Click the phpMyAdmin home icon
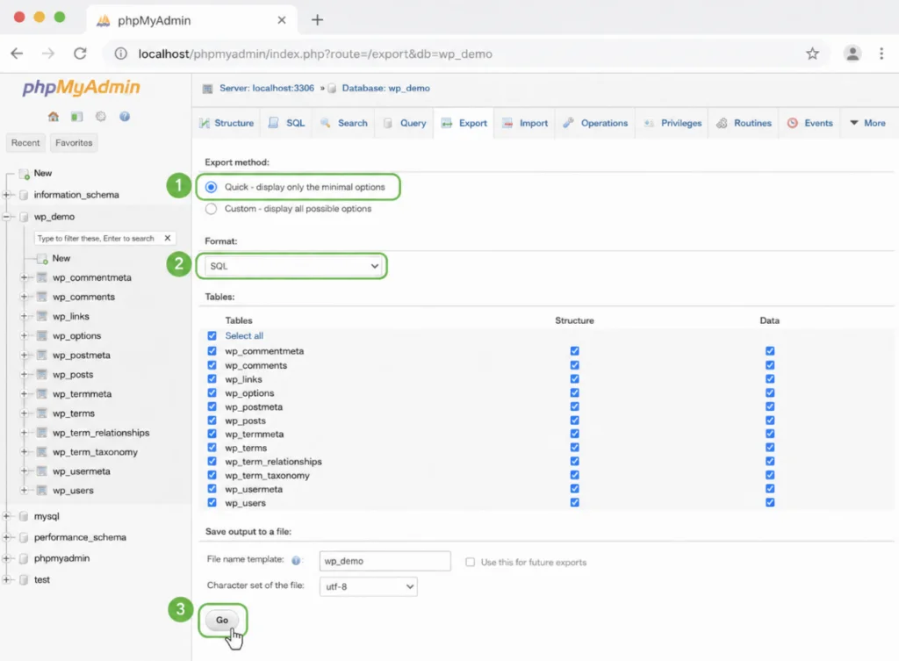 click(54, 117)
